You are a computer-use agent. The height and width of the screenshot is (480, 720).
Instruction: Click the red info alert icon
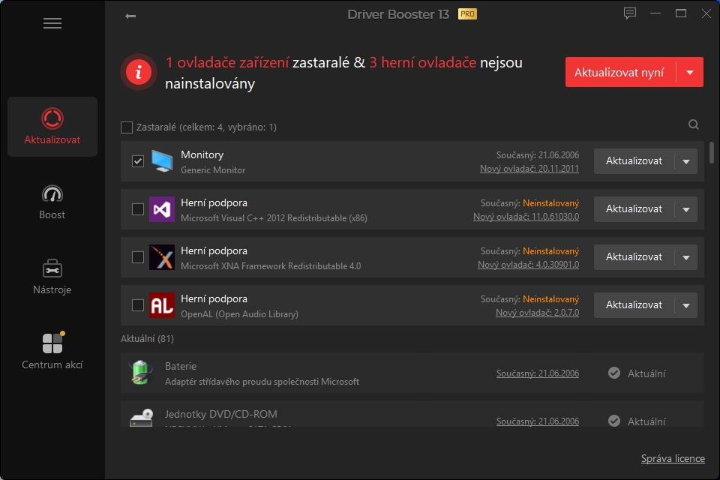(139, 72)
